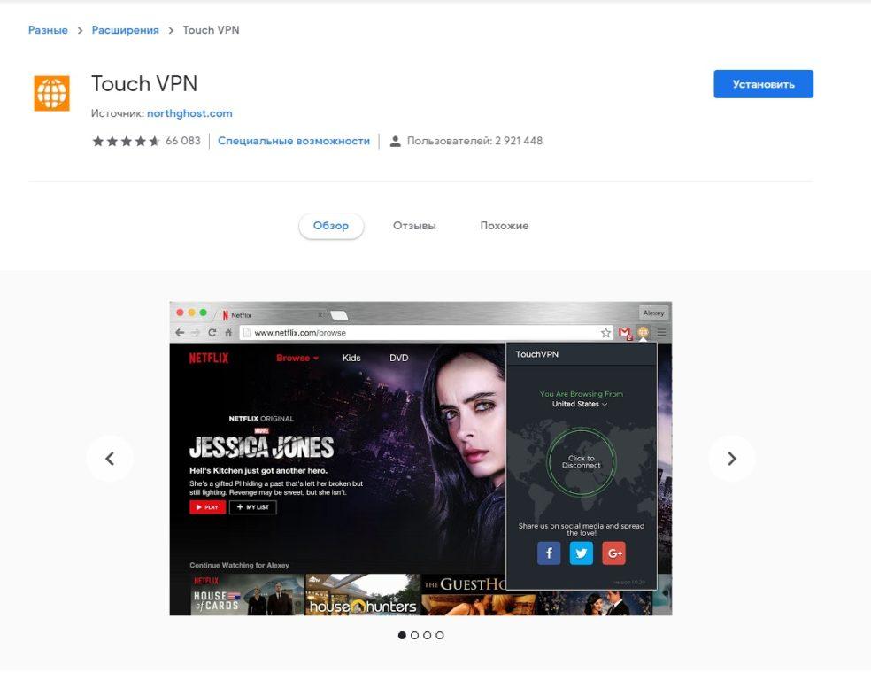Viewport: 871px width, 680px height.
Task: Open the northghost.com source link
Action: [x=189, y=113]
